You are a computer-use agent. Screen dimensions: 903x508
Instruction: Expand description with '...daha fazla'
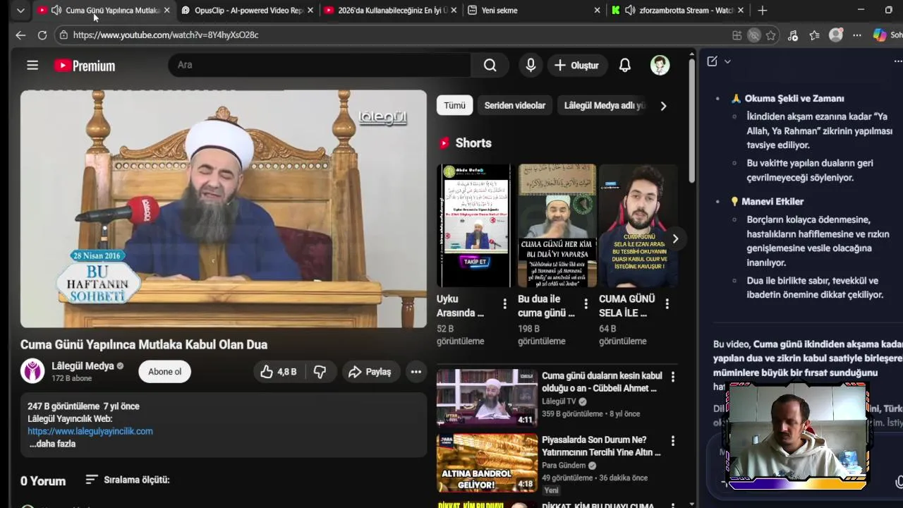[52, 444]
